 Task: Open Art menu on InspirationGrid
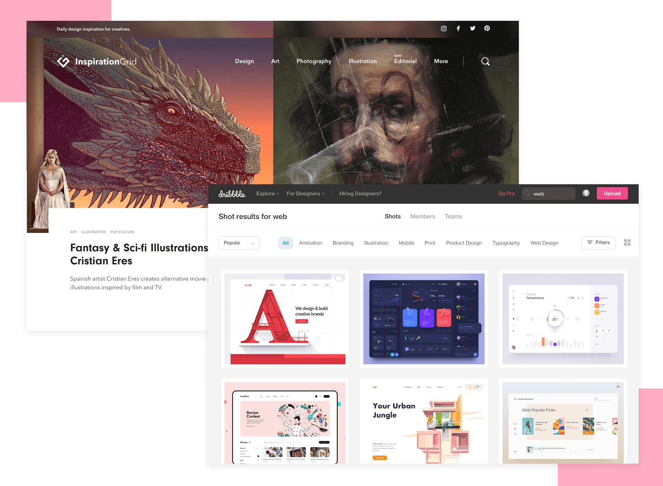tap(275, 61)
